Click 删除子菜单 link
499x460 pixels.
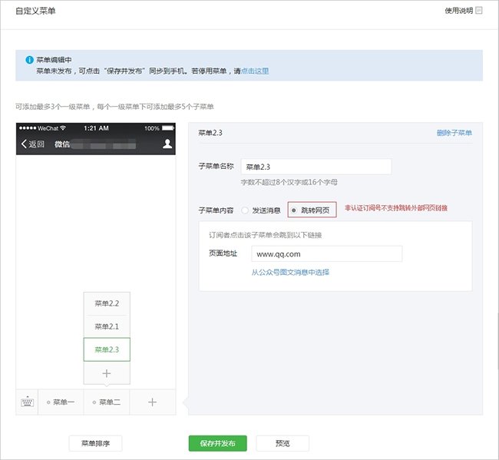click(454, 133)
